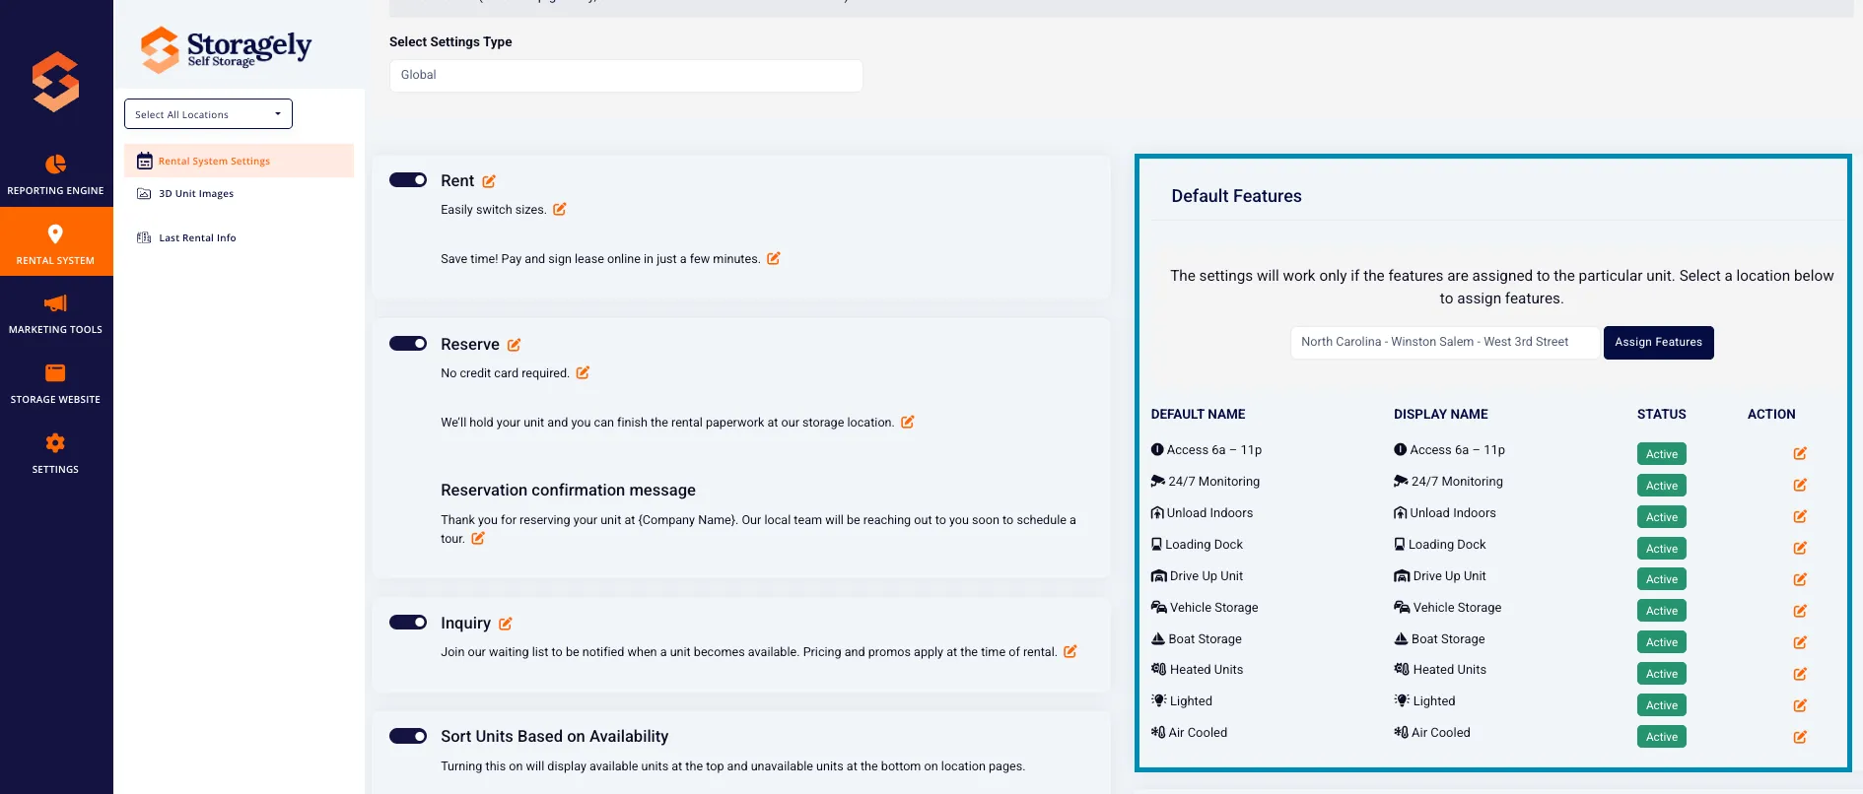The height and width of the screenshot is (794, 1863).
Task: Edit the Reserve heading label
Action: 514,345
